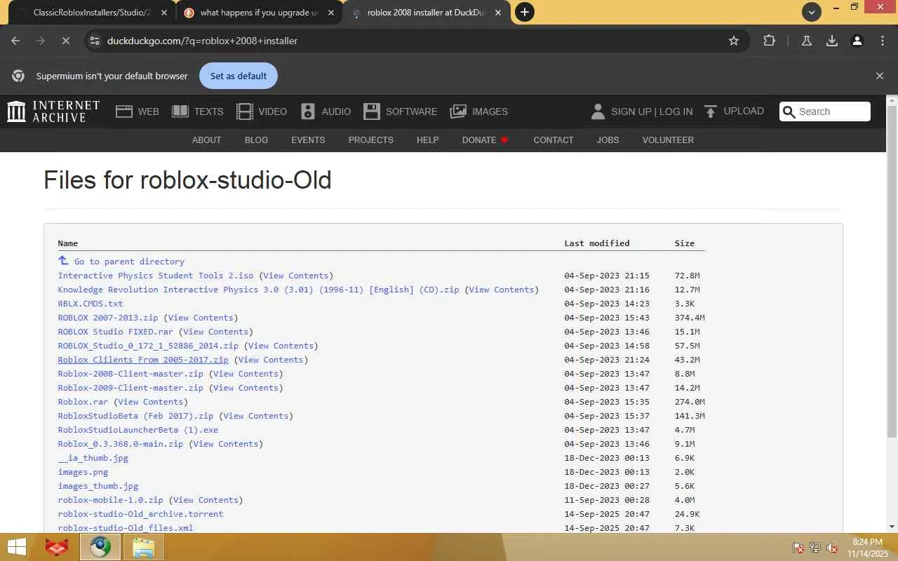View Contents of Roblox-2009-Client-master.zip

[246, 388]
